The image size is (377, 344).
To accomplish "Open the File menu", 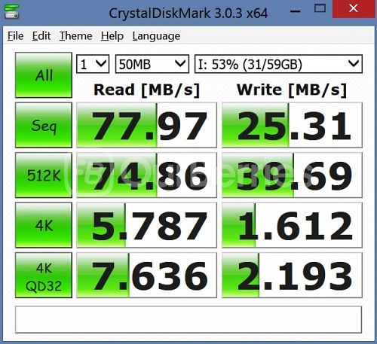I will (15, 36).
